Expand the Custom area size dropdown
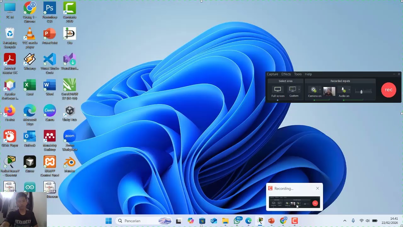 299,90
